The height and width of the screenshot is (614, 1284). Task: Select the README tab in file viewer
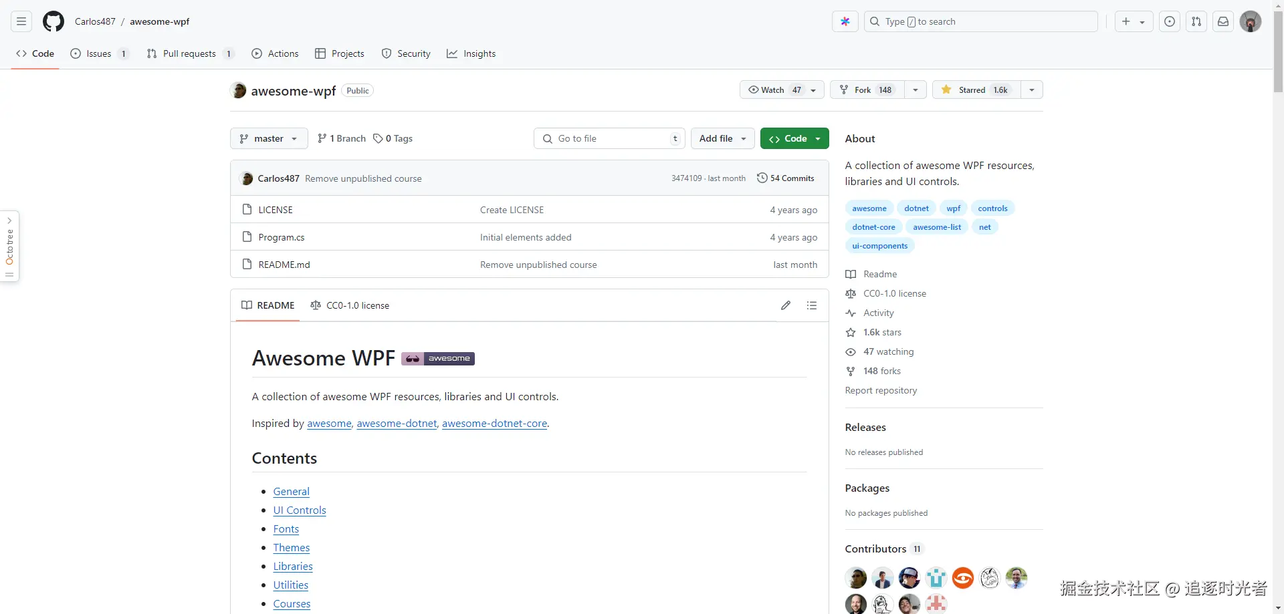pos(267,305)
